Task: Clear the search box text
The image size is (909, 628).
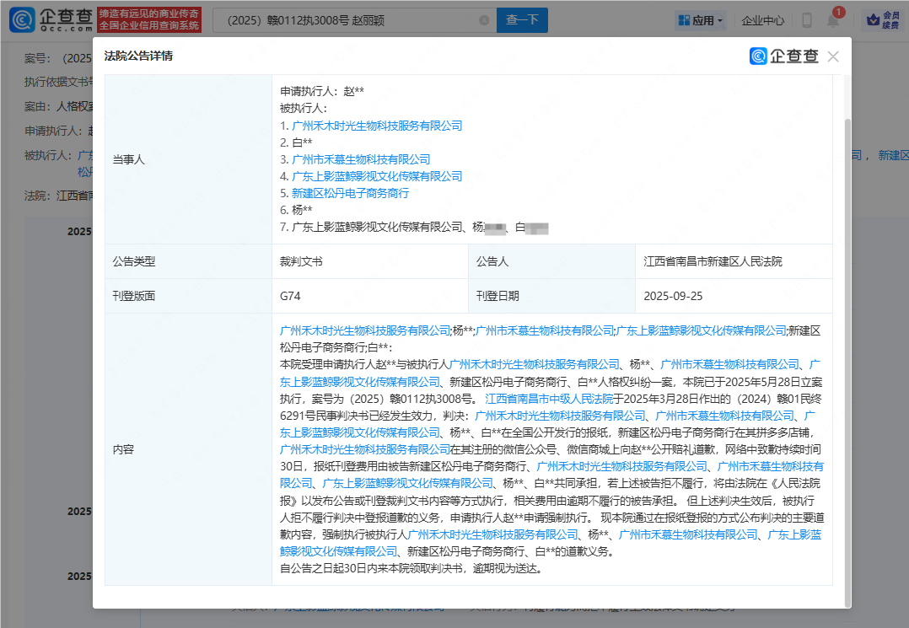Action: [483, 20]
